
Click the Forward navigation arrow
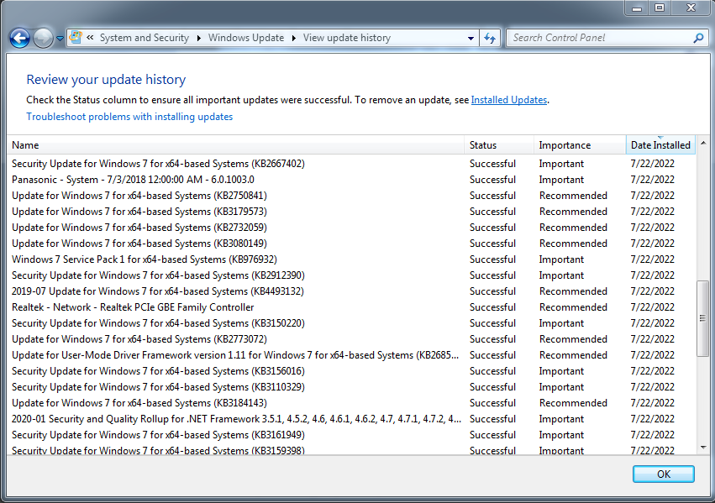coord(44,39)
